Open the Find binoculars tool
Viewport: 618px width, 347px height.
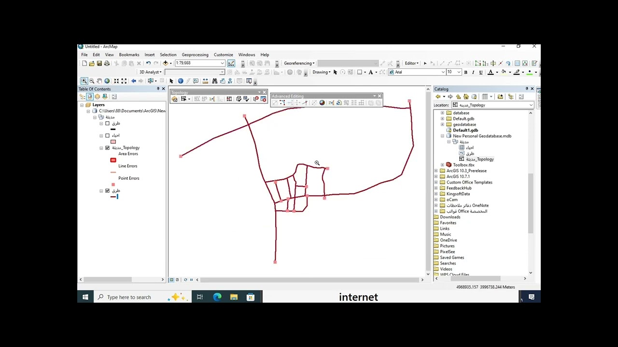(214, 81)
